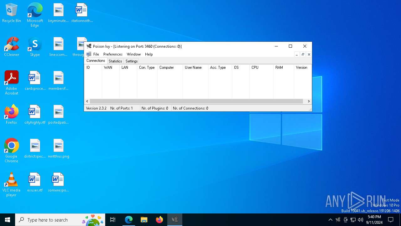This screenshot has height=226, width=401.
Task: Select the linescom image file icon
Action: click(x=58, y=47)
